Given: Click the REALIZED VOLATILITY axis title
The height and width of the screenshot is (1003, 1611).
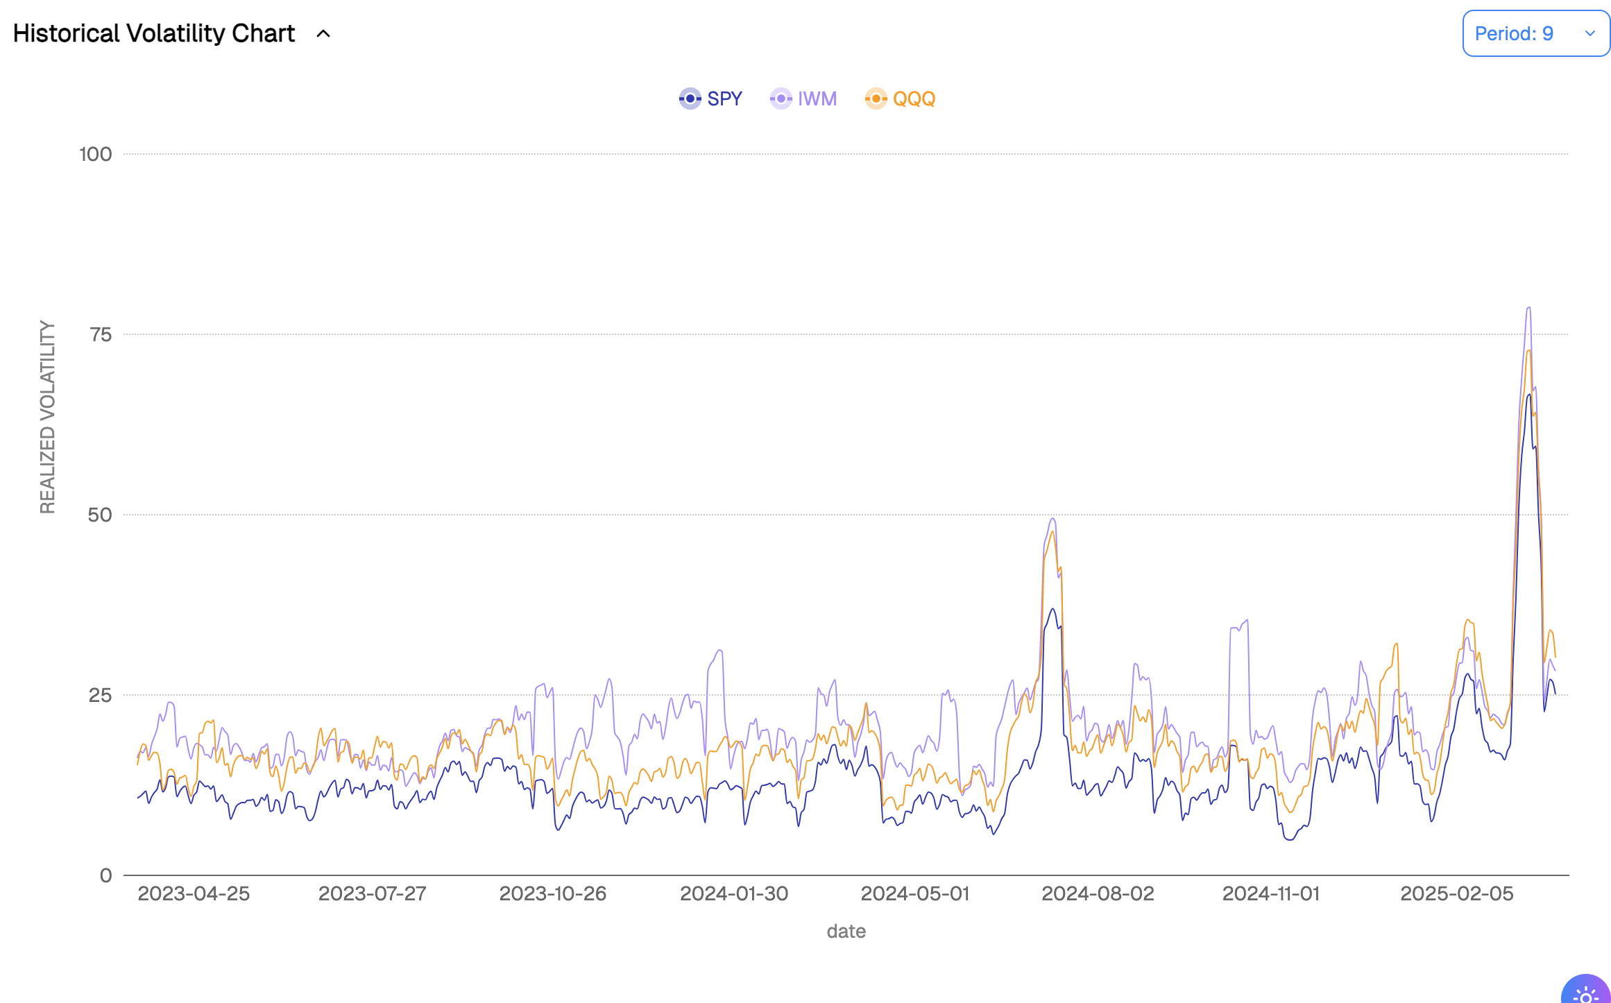Looking at the screenshot, I should click(x=47, y=417).
